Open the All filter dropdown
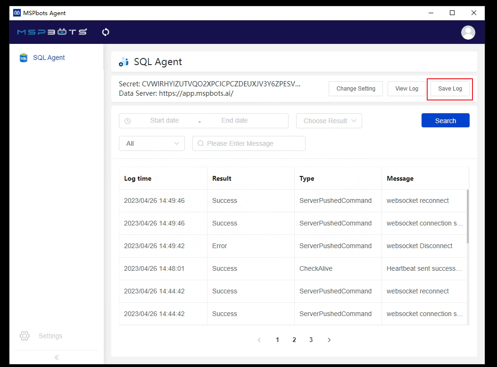 (152, 143)
